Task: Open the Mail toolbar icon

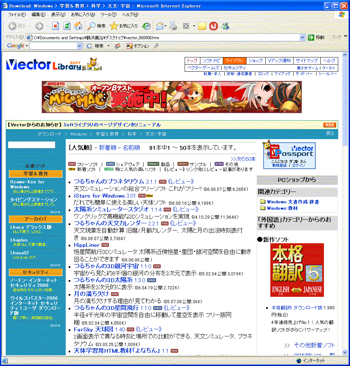Action: pos(160,26)
